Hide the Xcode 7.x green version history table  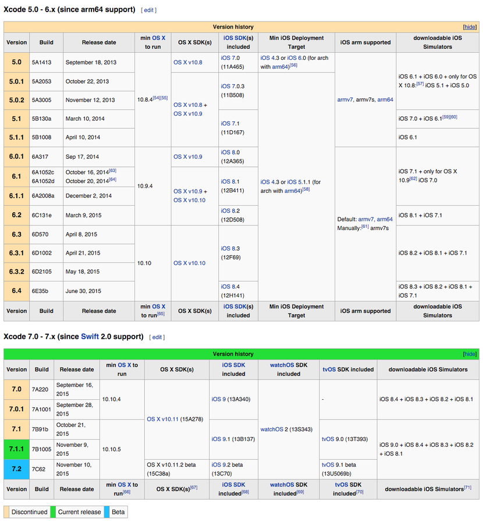(470, 354)
